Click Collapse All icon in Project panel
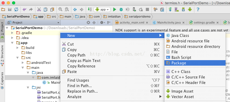The height and width of the screenshot is (102, 230). [x=94, y=22]
